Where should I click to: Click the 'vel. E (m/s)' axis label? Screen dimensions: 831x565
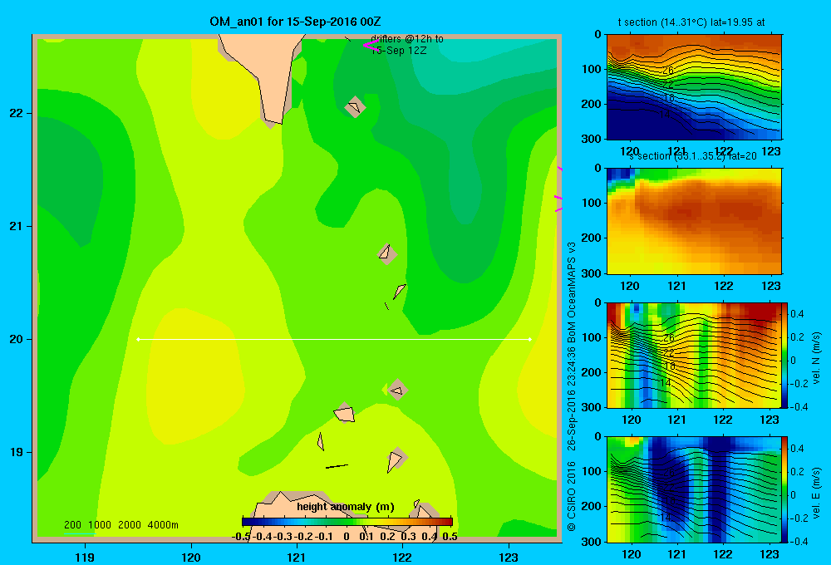(x=816, y=493)
